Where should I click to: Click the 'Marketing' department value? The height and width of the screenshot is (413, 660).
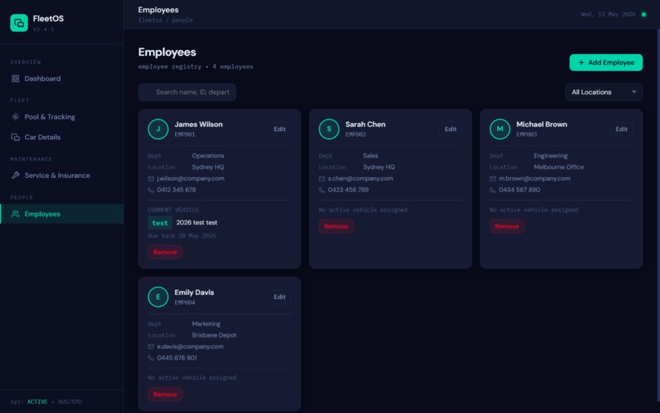tap(206, 324)
